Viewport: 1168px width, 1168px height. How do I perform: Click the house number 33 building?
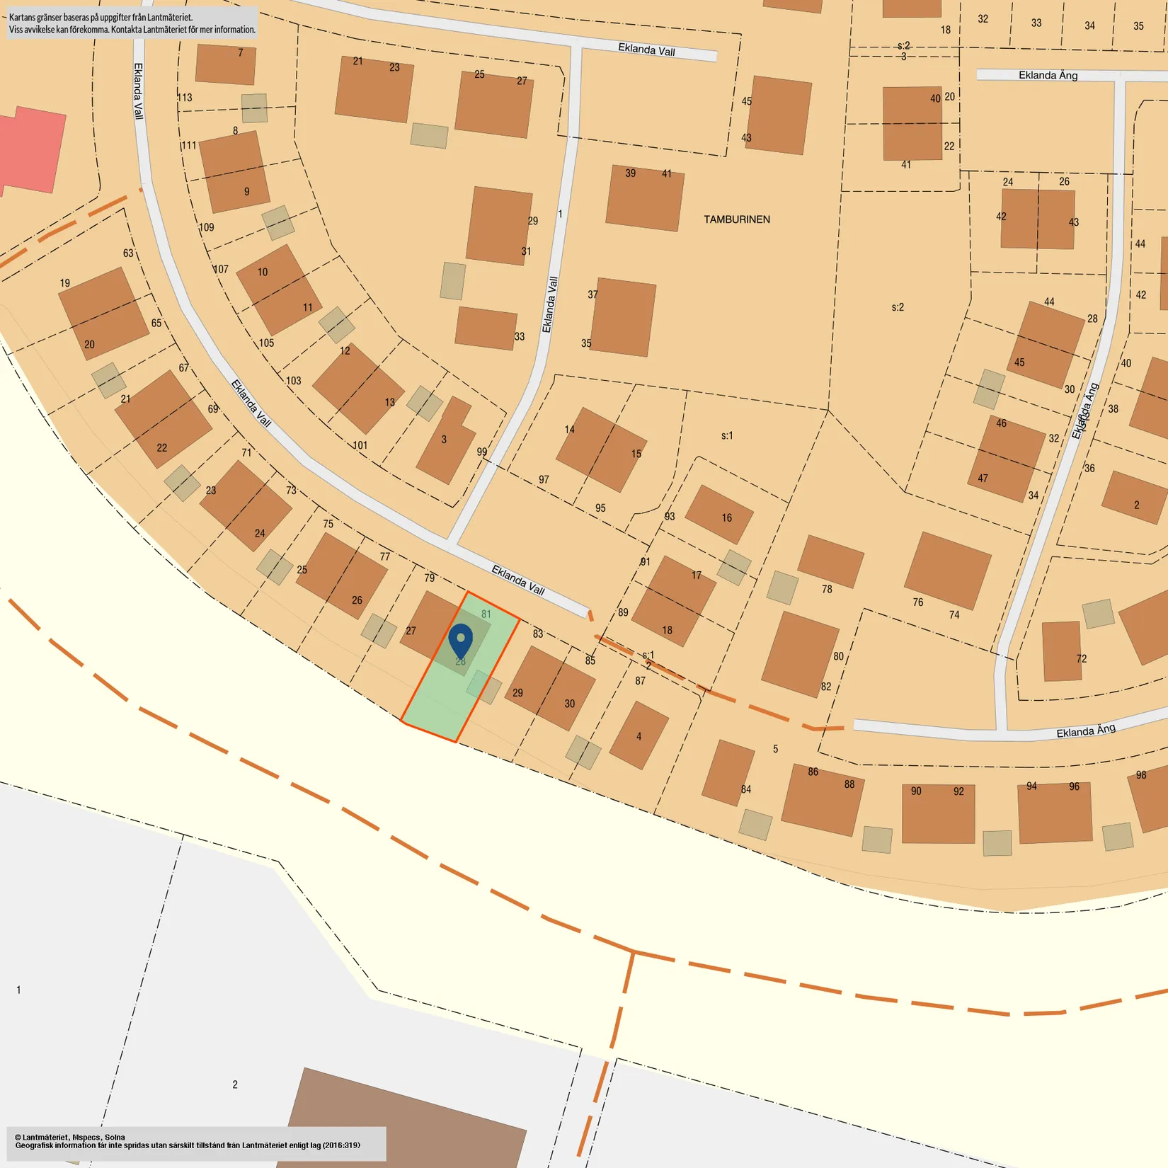(x=486, y=328)
